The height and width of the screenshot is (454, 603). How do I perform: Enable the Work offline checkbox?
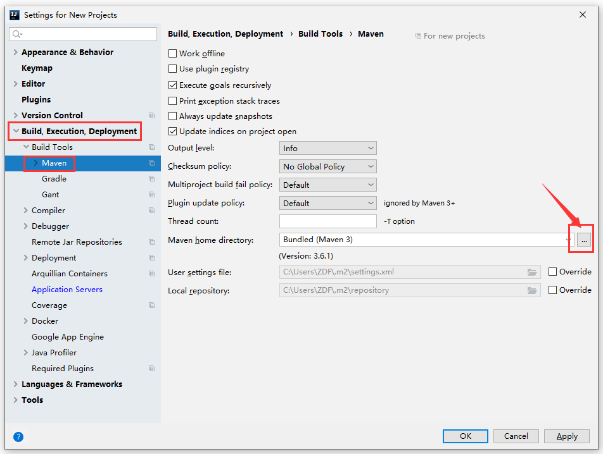[173, 54]
